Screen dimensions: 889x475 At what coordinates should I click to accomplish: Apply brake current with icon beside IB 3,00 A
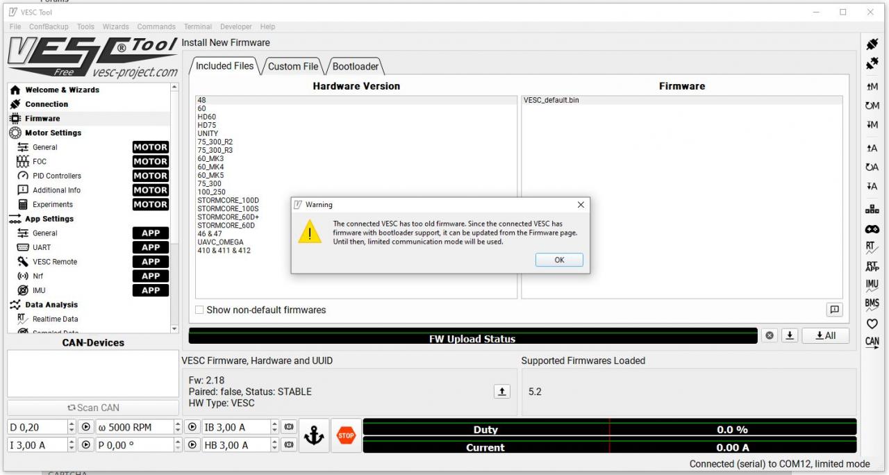point(288,427)
